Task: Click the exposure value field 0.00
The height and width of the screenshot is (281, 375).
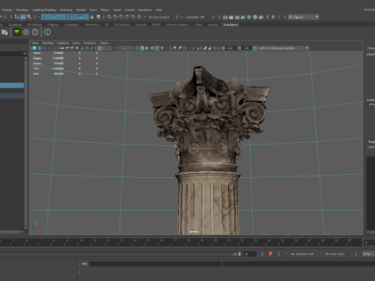Action: [x=230, y=48]
